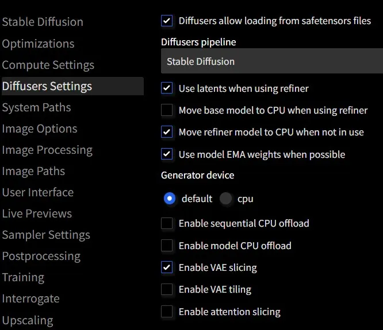Enable VAE tiling checkbox
383x330 pixels.
[x=167, y=289]
